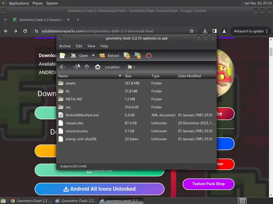Open the Edit menu
273x204 pixels.
79,46
